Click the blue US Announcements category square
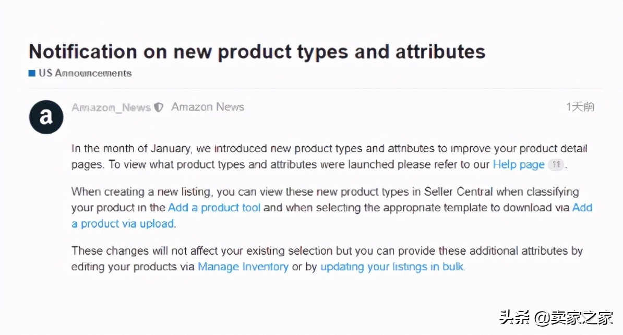 [x=32, y=73]
